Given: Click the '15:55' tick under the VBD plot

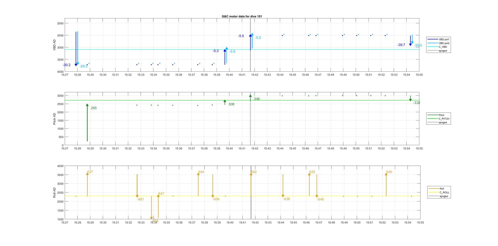Looking at the screenshot, I should tap(419, 75).
